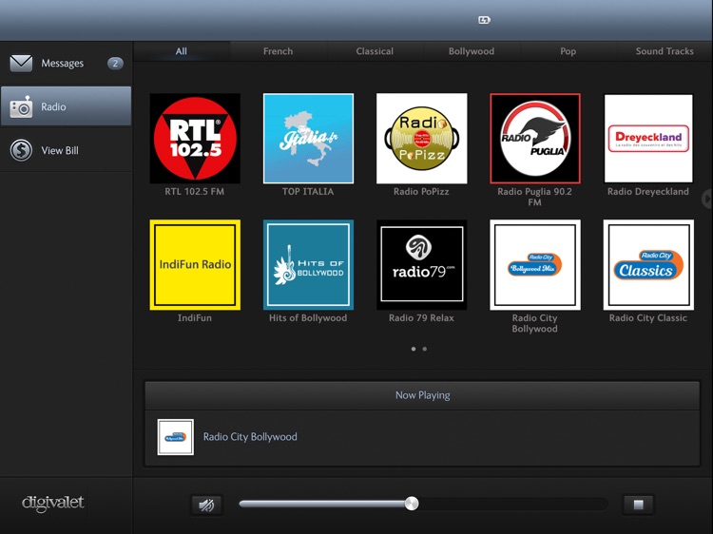Screen dimensions: 713x534
Task: Select the Radio City Classic station
Action: (648, 265)
